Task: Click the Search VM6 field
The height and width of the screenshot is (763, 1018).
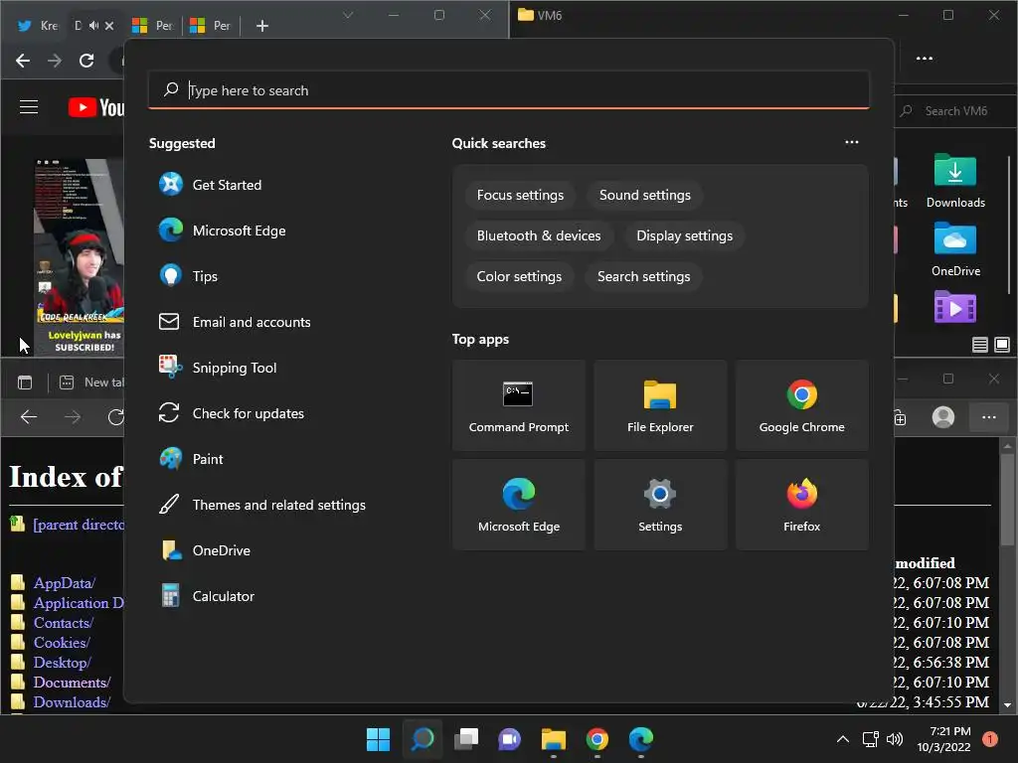Action: [x=953, y=111]
